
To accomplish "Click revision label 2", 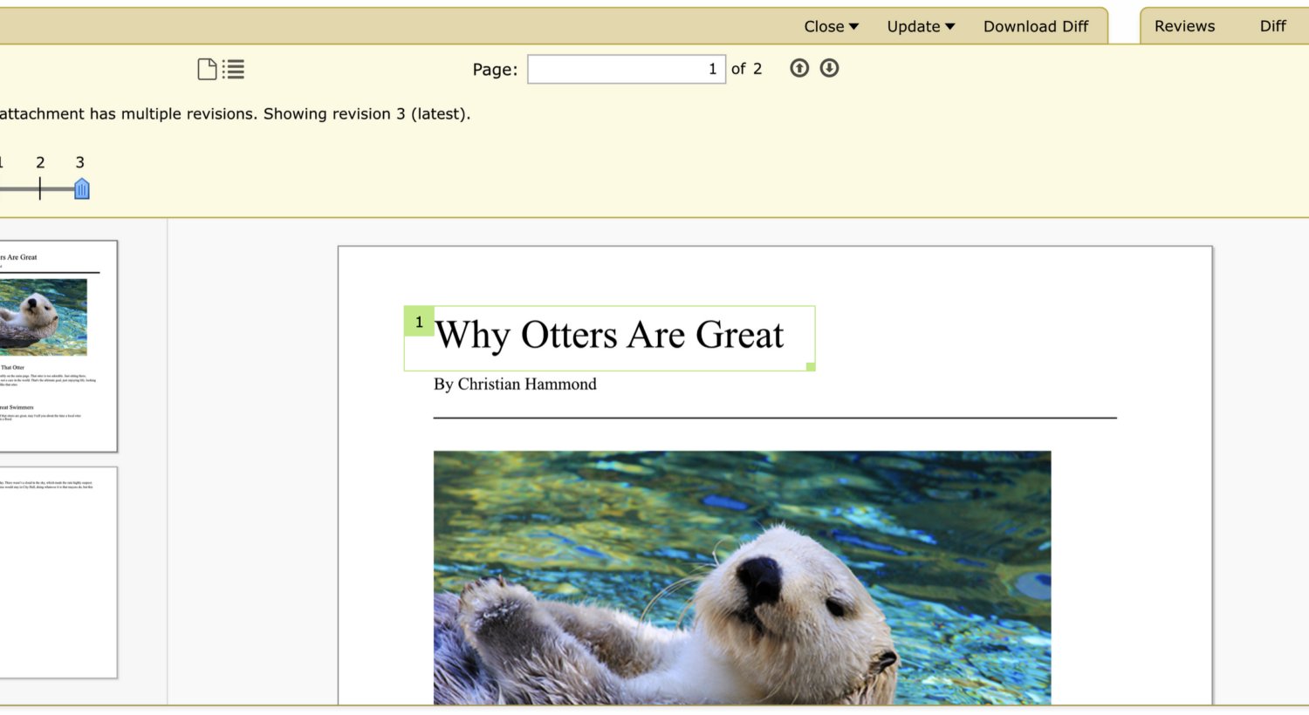I will tap(40, 162).
